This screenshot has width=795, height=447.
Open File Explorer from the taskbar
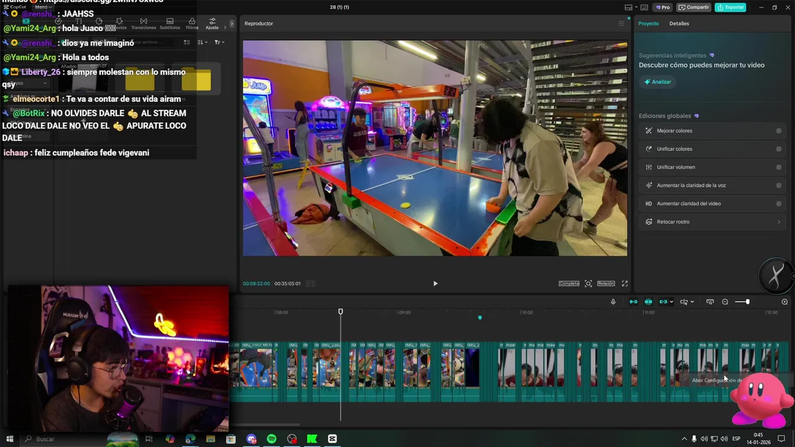(211, 439)
